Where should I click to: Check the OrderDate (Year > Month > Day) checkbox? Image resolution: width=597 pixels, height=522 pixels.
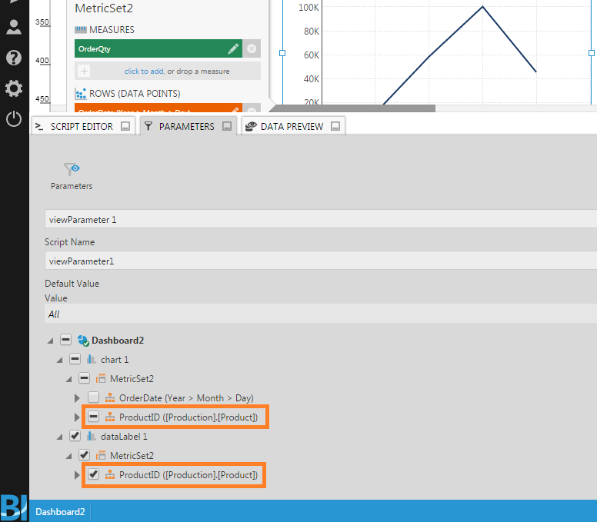(x=93, y=397)
